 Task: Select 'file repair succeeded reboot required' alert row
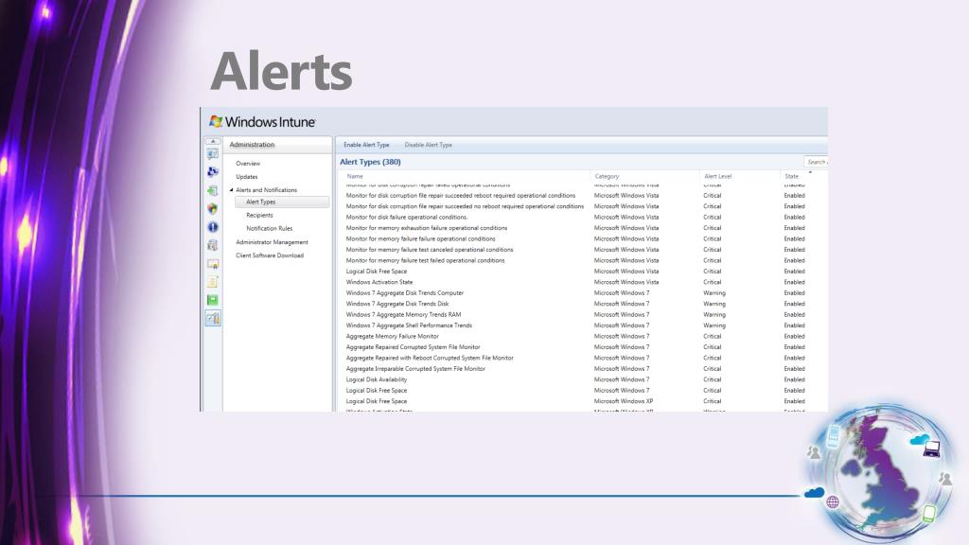[x=581, y=195]
